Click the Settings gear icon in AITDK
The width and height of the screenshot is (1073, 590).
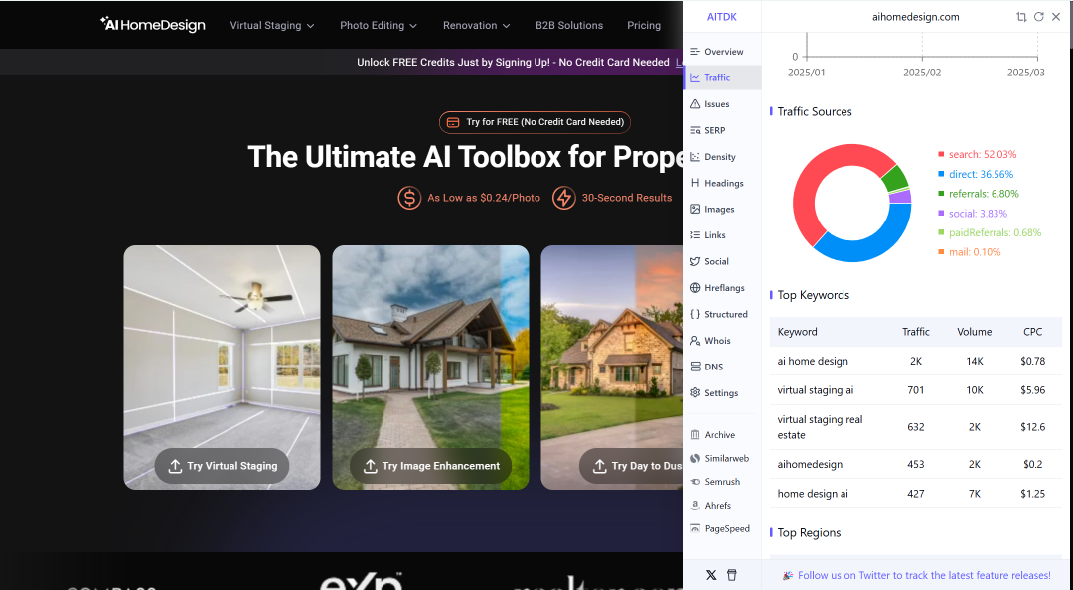(695, 393)
